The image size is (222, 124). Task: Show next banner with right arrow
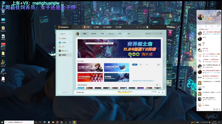click(x=158, y=48)
